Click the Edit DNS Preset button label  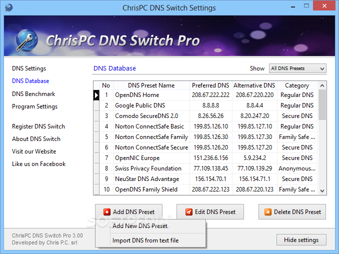tap(215, 212)
